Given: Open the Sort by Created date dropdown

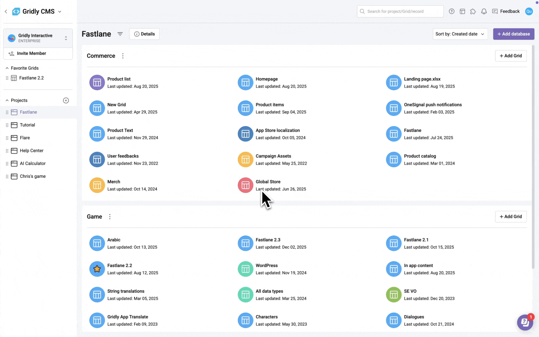Looking at the screenshot, I should 460,34.
